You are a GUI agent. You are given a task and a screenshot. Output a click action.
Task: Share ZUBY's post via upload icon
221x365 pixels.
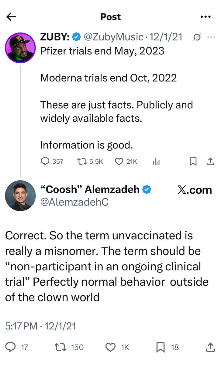click(x=210, y=162)
